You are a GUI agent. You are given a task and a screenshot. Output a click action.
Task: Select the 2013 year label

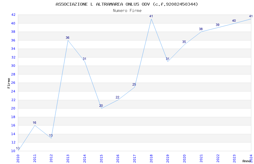(x=68, y=158)
